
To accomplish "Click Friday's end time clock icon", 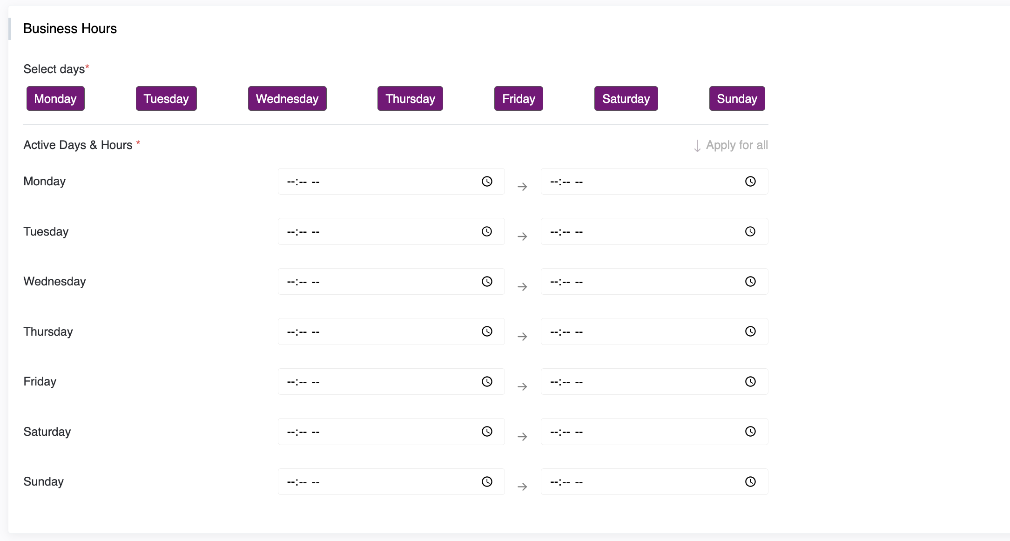I will [750, 382].
